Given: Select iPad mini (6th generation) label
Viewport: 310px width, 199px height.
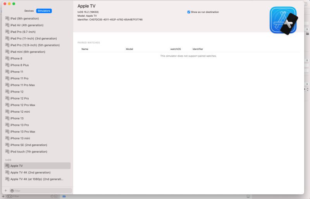Looking at the screenshot, I should [28, 51].
